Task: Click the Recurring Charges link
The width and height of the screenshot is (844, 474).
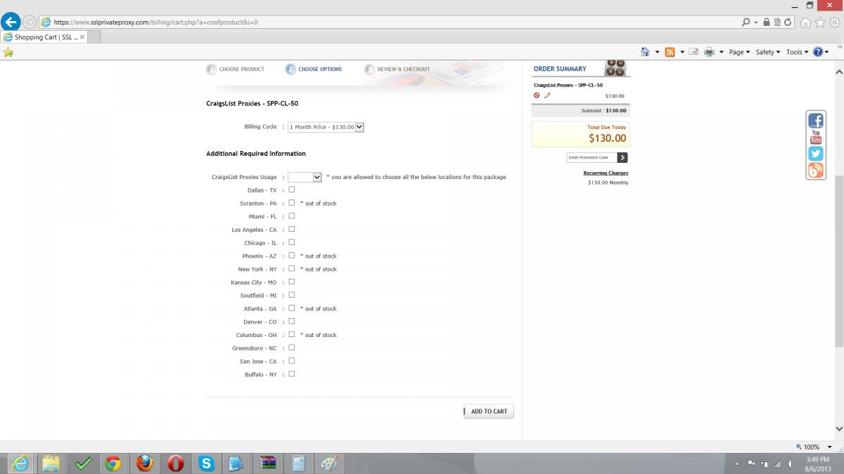Action: point(606,173)
